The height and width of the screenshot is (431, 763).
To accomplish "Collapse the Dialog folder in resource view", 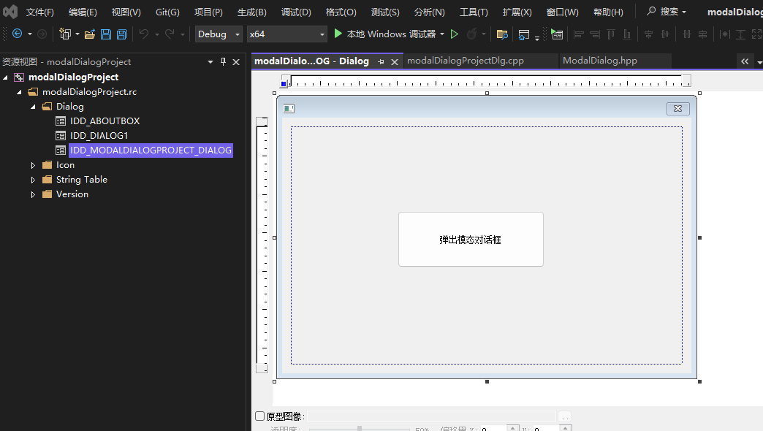I will (x=32, y=106).
